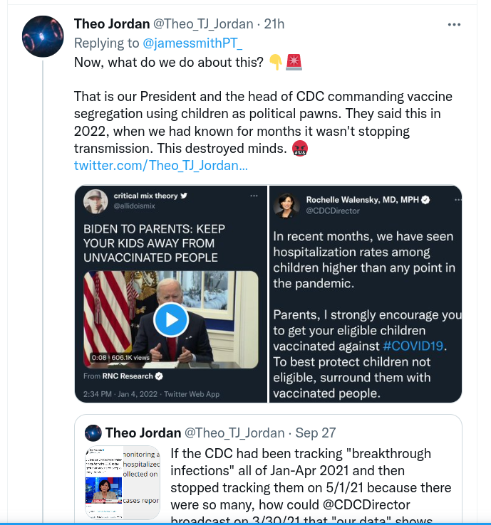The image size is (491, 525).
Task: Open the 21h tweet timestamp
Action: click(274, 24)
